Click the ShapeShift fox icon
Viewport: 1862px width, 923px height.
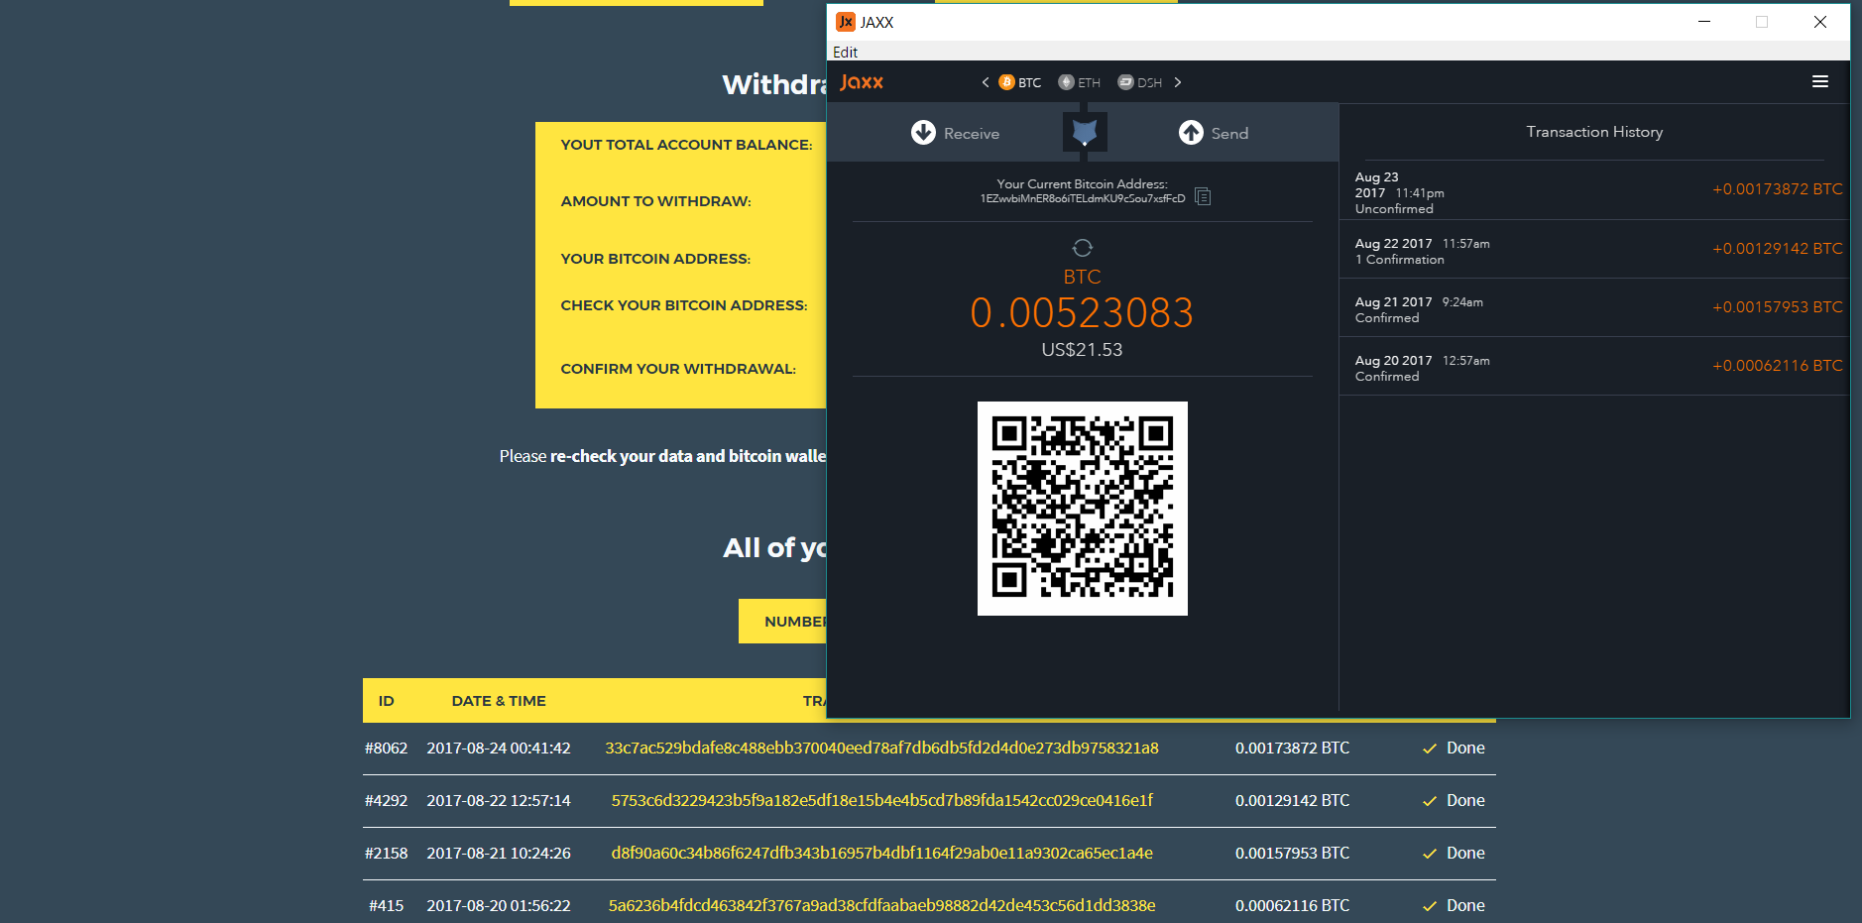(1085, 132)
